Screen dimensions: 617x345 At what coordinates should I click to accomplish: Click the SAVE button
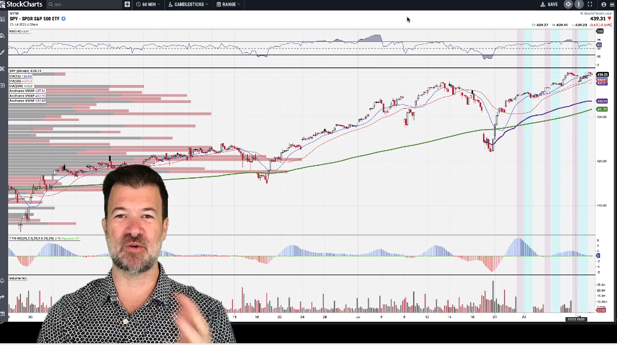pos(549,4)
